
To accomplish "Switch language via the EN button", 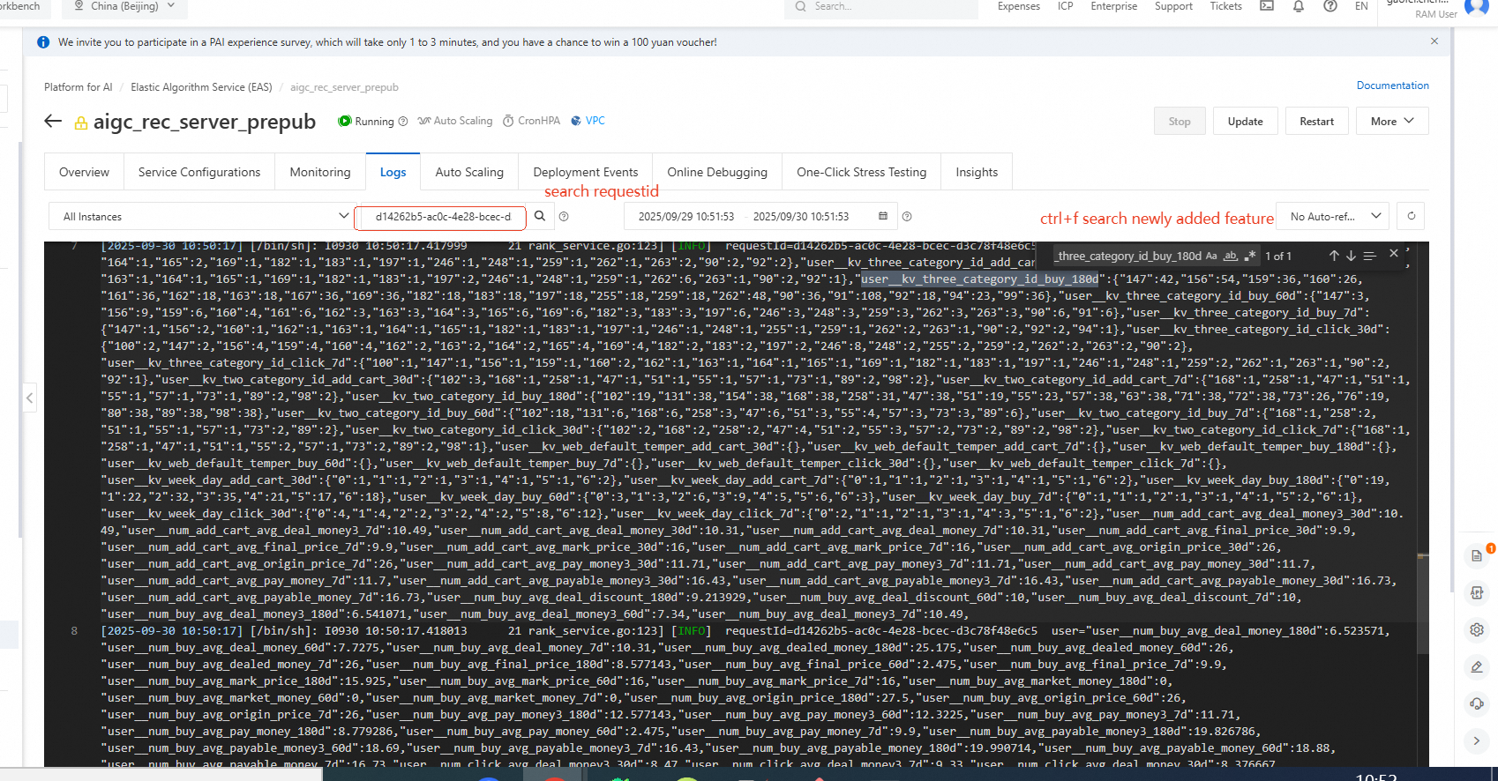I will (x=1361, y=6).
